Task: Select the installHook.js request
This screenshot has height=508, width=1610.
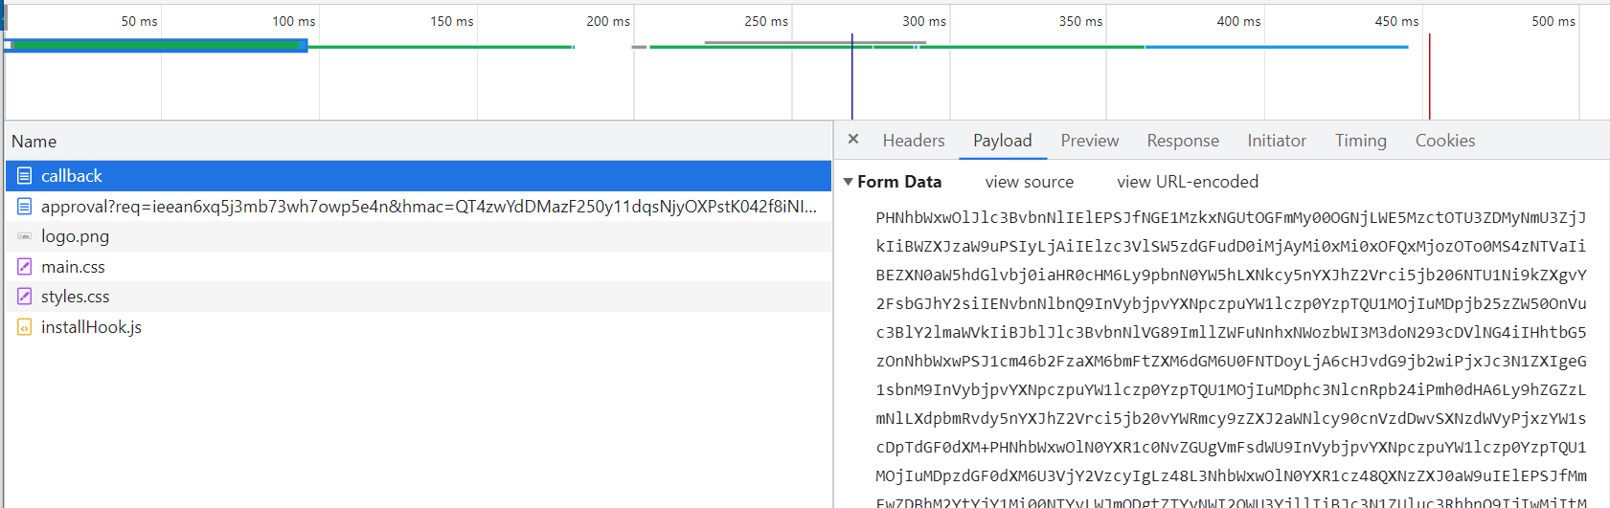Action: (x=419, y=327)
